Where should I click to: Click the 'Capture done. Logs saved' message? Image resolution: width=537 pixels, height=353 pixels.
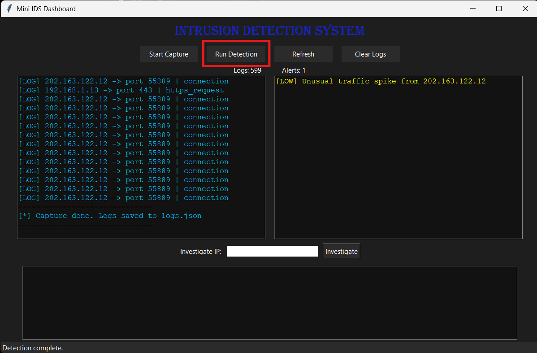click(110, 216)
